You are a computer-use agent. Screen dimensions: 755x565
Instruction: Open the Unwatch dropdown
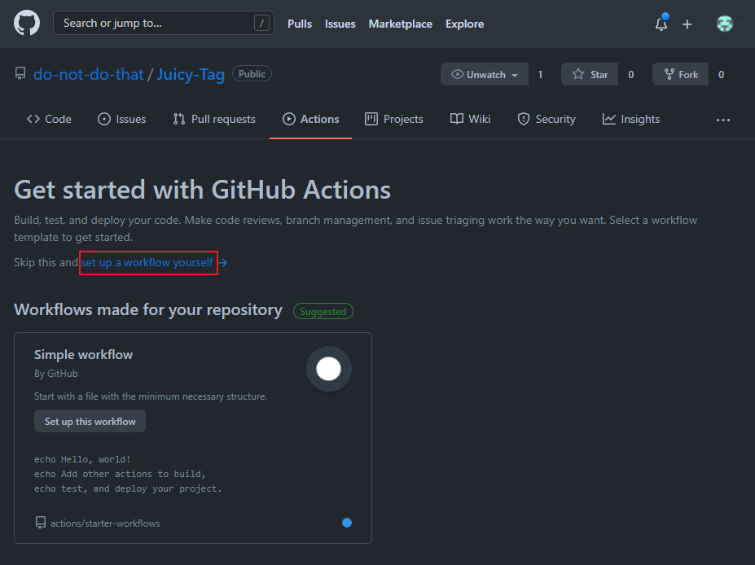click(485, 75)
